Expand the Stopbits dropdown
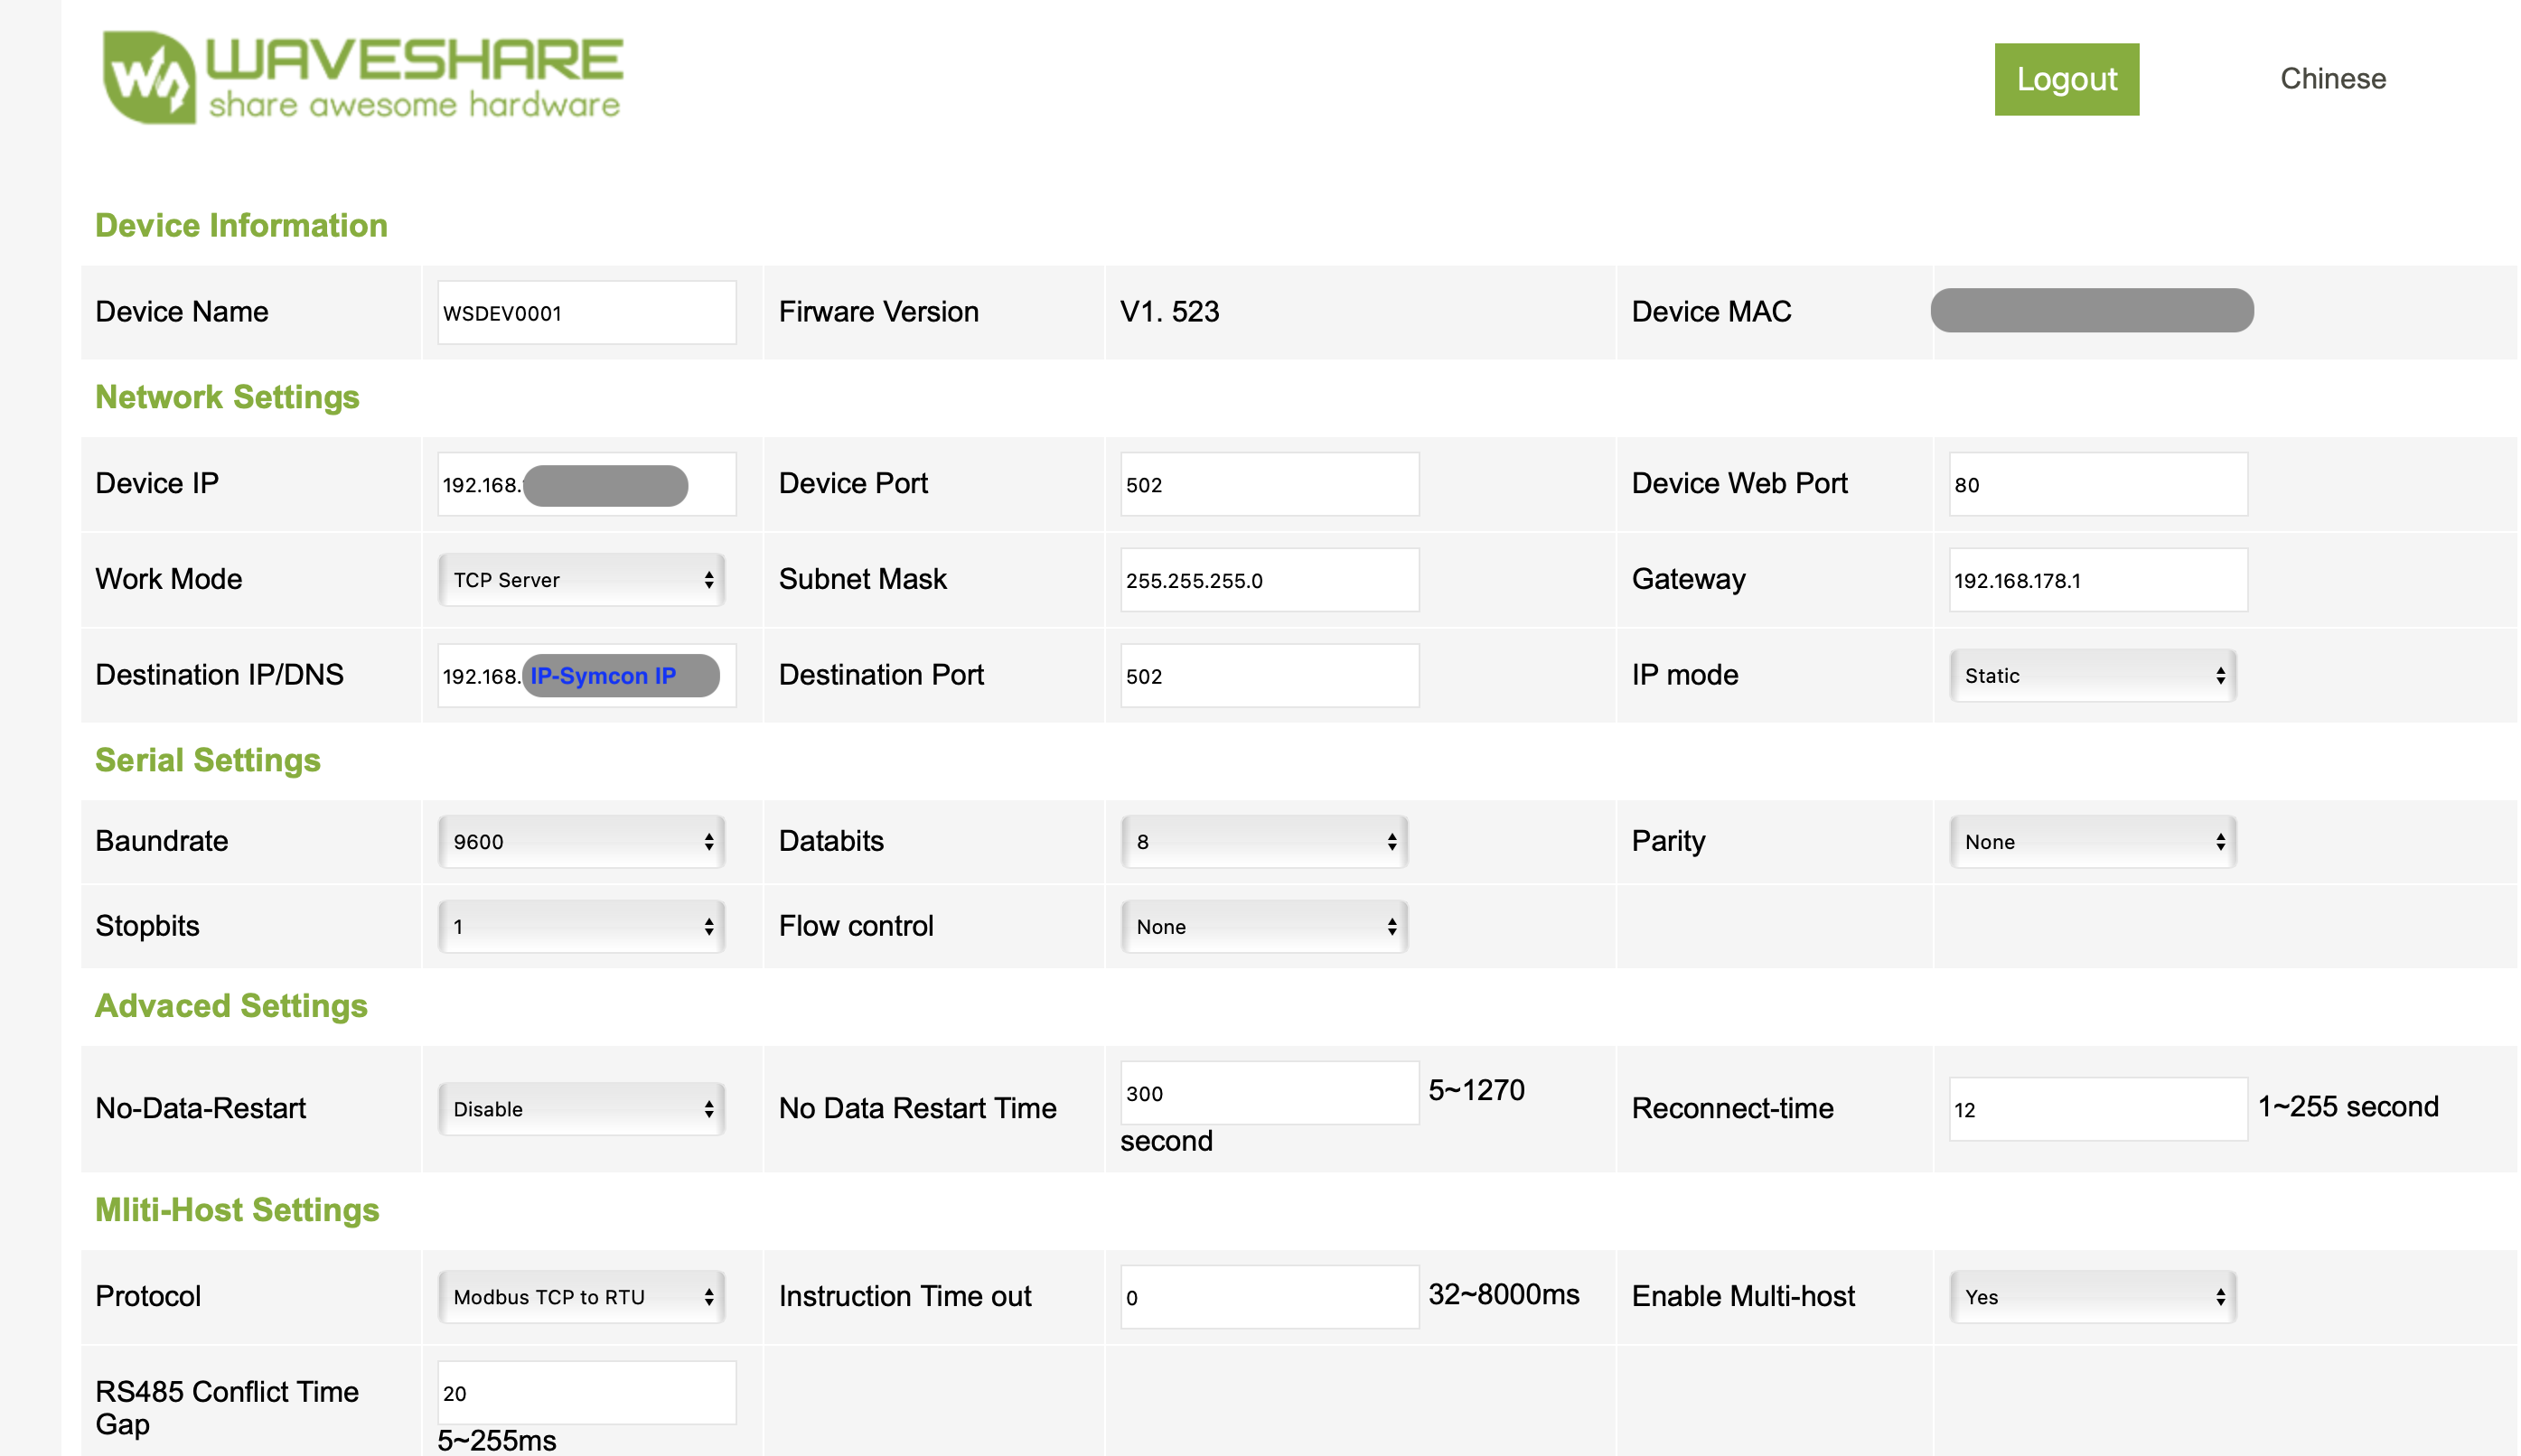Image resolution: width=2521 pixels, height=1456 pixels. [581, 927]
